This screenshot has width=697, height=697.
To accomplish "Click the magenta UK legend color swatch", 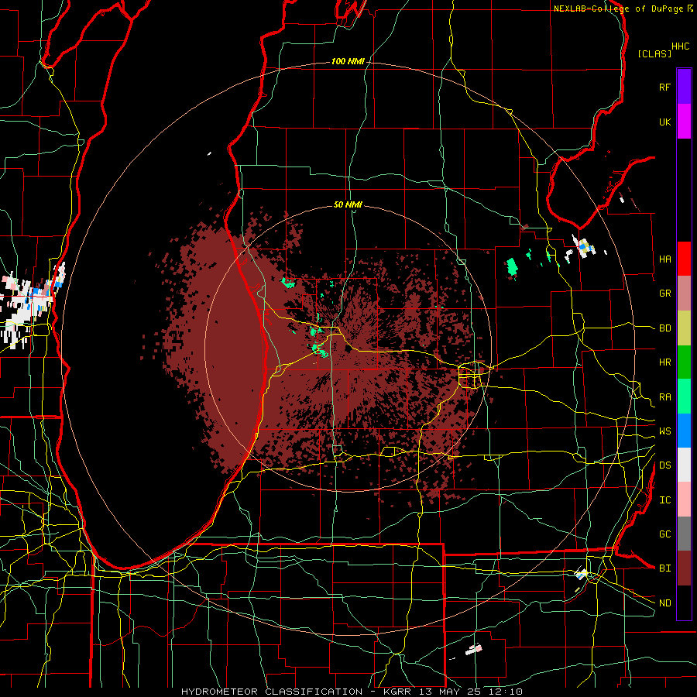I will pos(684,122).
